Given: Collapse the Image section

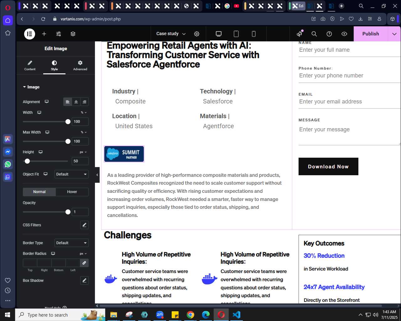Looking at the screenshot, I should 31,87.
